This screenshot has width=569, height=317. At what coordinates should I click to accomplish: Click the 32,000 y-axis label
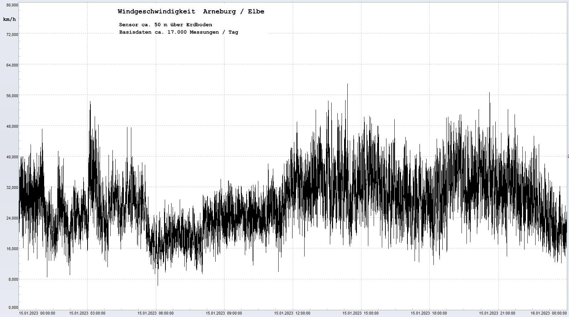coord(12,187)
